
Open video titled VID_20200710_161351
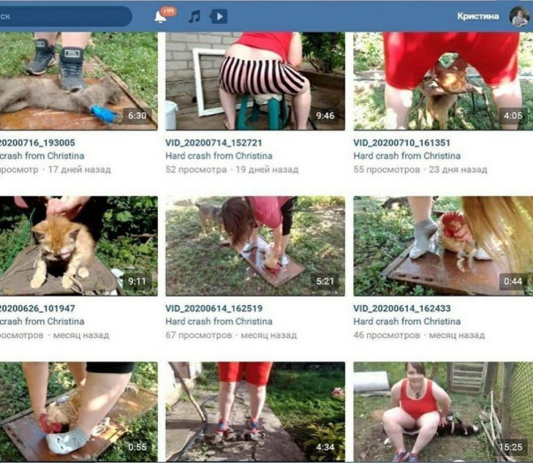[x=402, y=143]
